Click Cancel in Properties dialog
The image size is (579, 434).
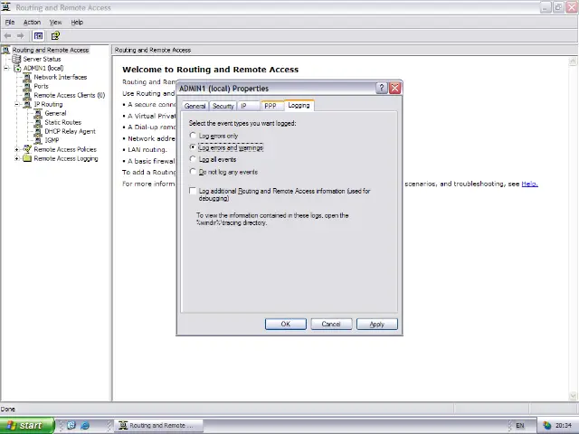pos(331,324)
